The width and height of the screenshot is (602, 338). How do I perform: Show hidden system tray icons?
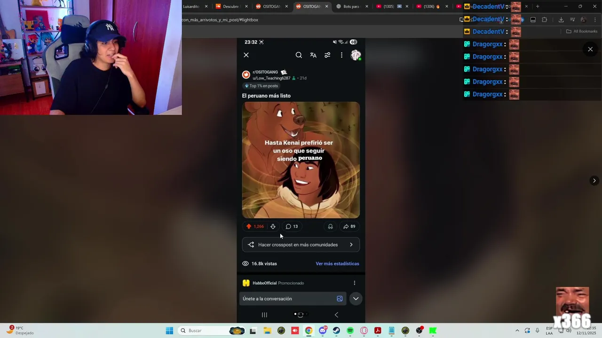coord(517,330)
